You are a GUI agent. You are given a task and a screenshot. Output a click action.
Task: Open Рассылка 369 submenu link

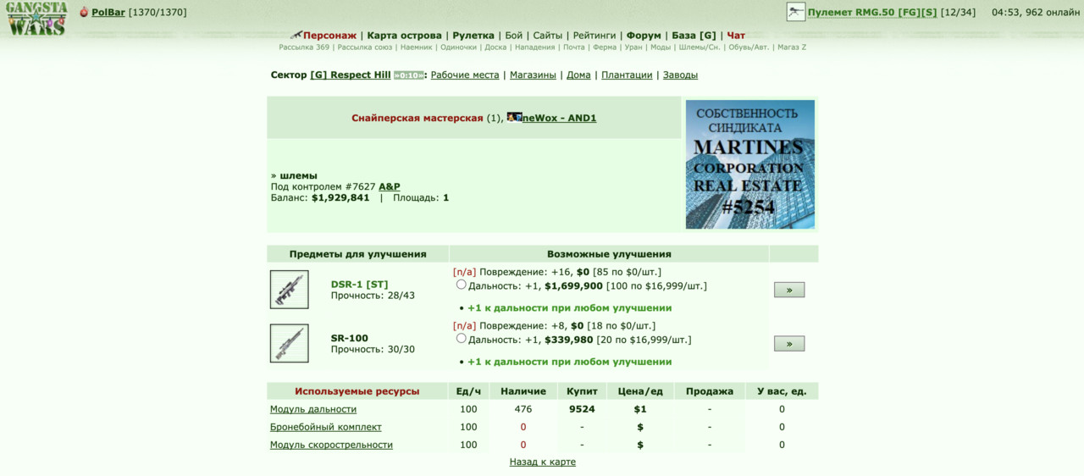[x=304, y=47]
